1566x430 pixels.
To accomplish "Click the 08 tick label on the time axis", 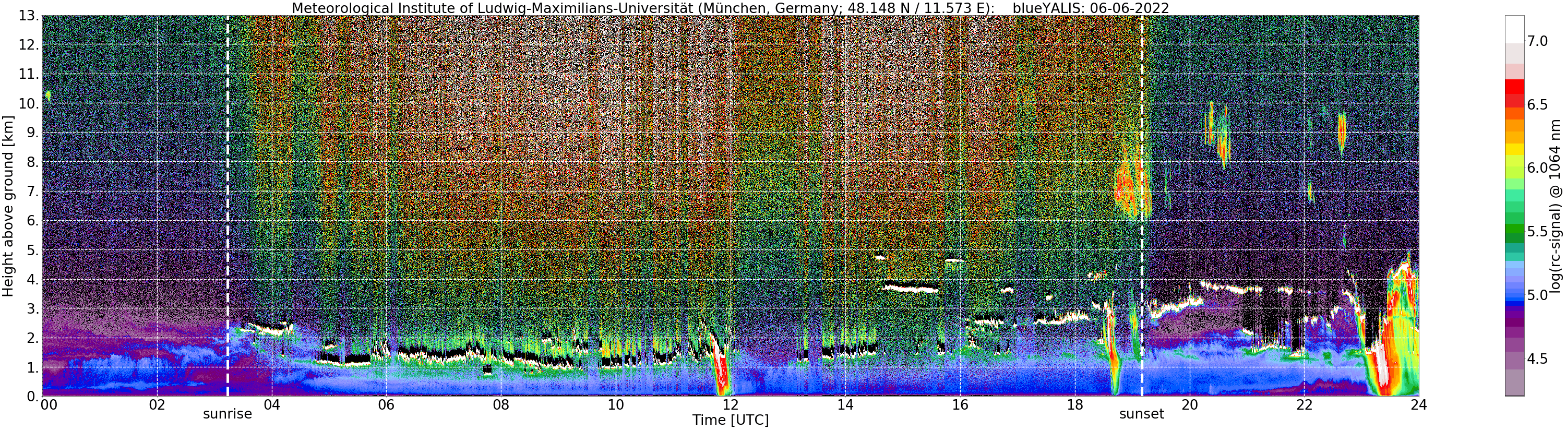I will pos(501,405).
